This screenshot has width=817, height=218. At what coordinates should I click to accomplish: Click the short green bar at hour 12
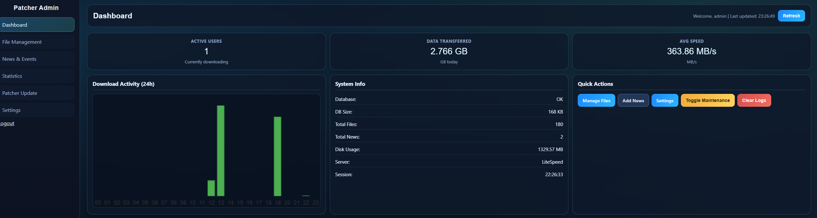point(211,188)
